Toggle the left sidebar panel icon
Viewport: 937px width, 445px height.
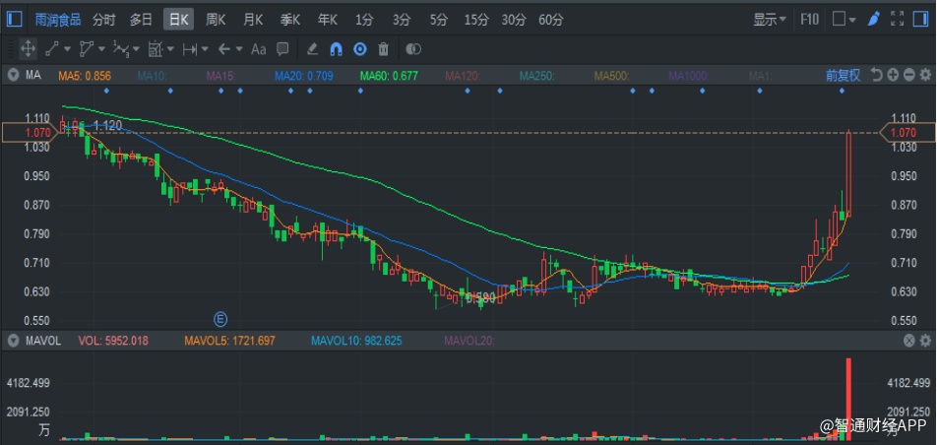pyautogui.click(x=14, y=19)
